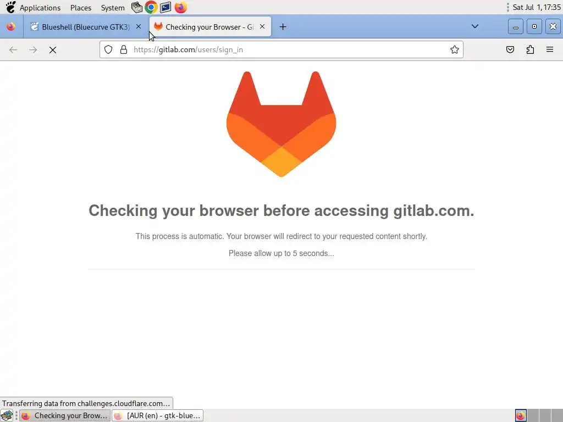Viewport: 563px width, 422px height.
Task: Stop loading the page
Action: (x=53, y=50)
